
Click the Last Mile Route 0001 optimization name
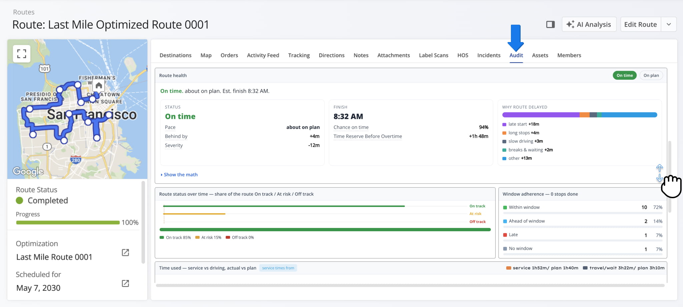click(54, 257)
